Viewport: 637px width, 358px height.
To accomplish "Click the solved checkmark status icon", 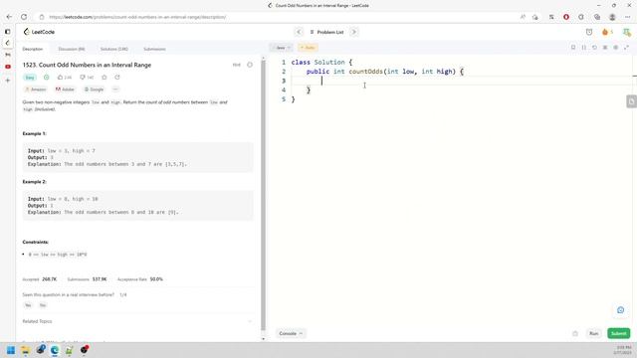I will click(47, 78).
